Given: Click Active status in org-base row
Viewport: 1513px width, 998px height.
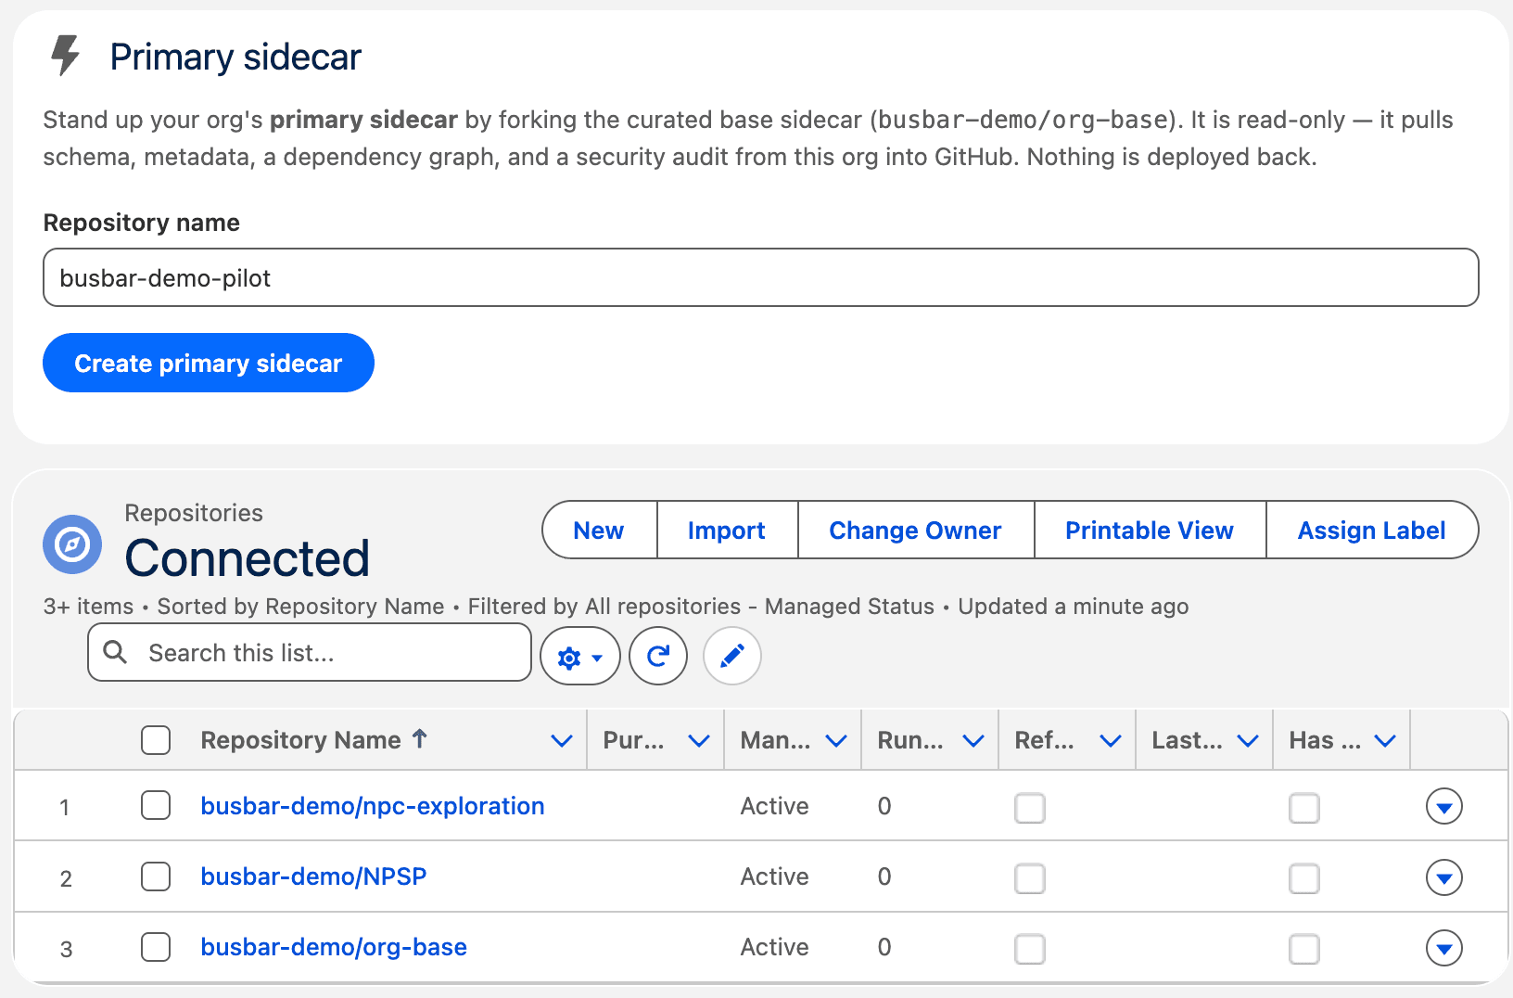Looking at the screenshot, I should 774,947.
